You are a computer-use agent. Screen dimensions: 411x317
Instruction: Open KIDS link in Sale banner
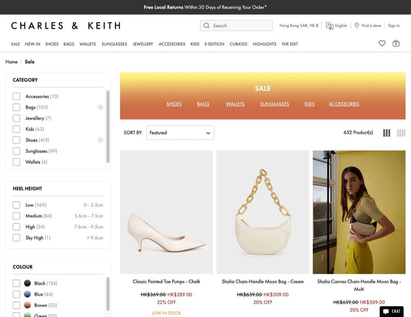click(309, 104)
